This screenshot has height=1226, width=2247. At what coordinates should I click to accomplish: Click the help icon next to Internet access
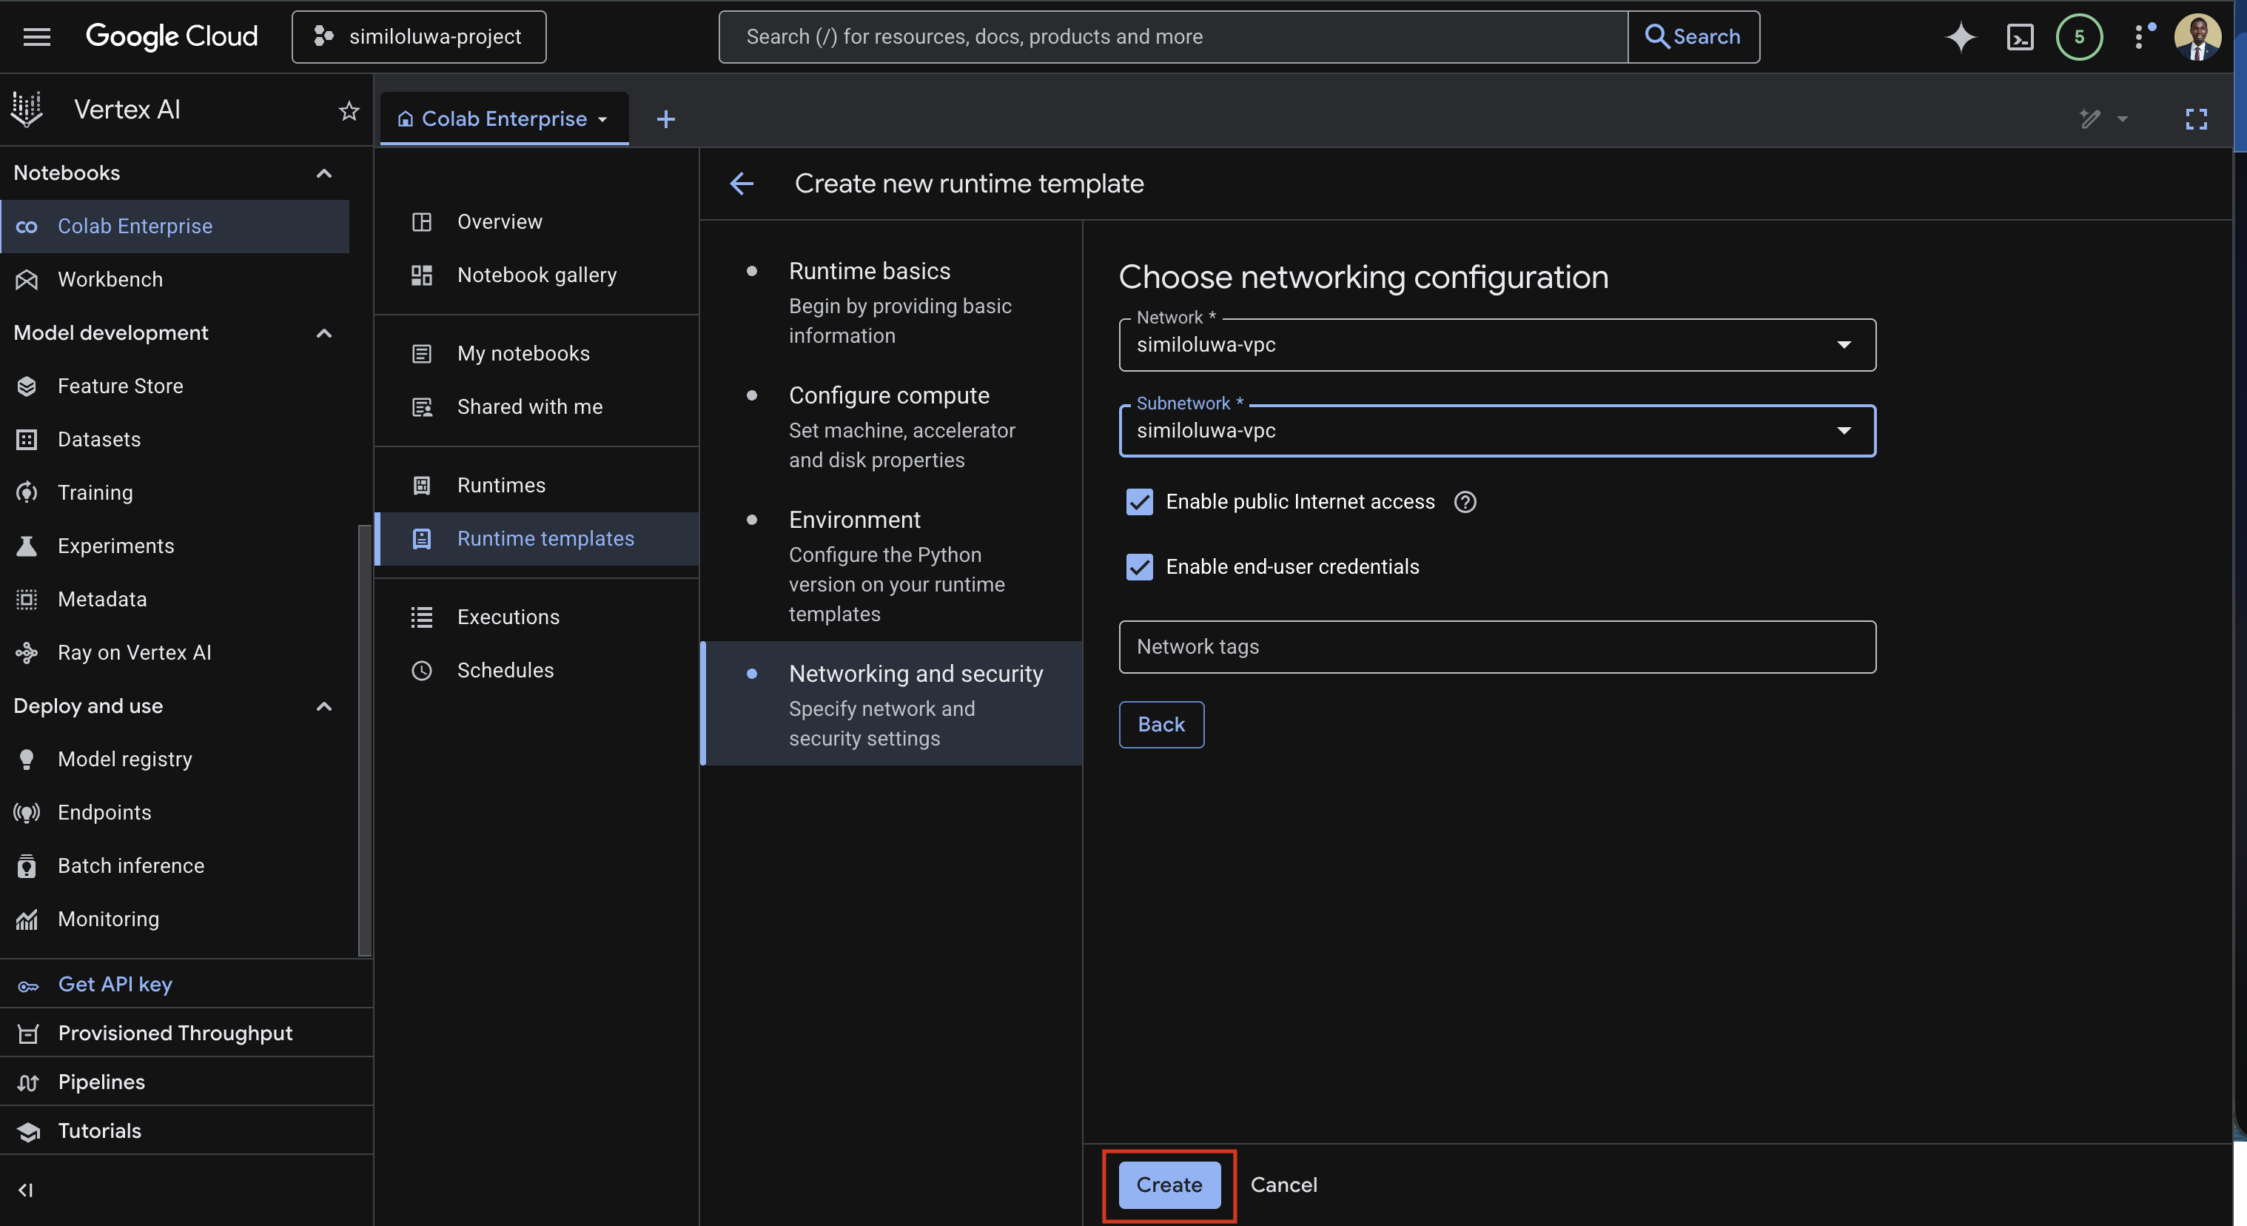(x=1465, y=502)
